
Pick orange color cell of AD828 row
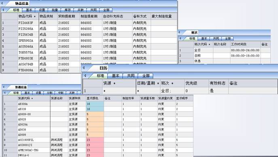click(x=95, y=119)
